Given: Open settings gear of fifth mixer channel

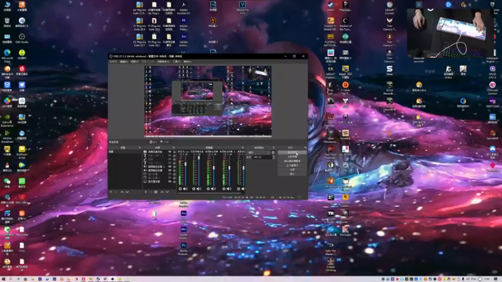Looking at the screenshot, I should click(238, 189).
